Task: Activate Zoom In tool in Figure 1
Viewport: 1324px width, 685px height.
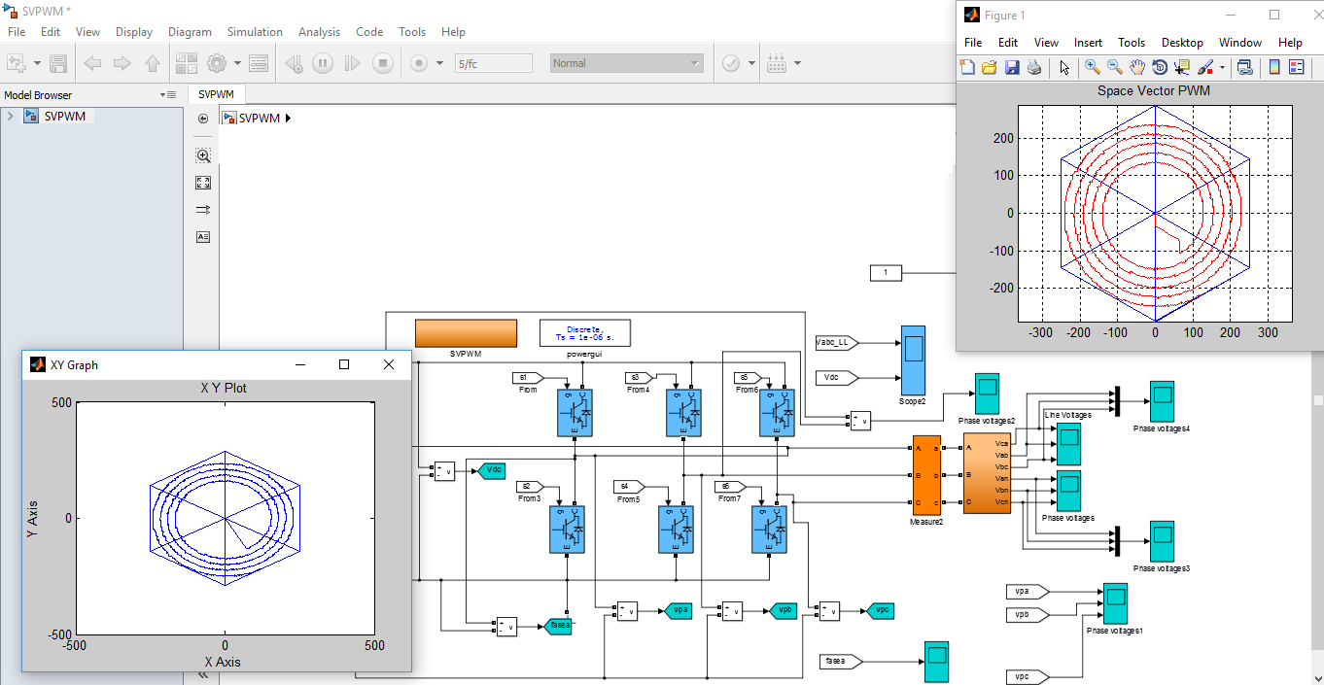Action: click(1093, 67)
